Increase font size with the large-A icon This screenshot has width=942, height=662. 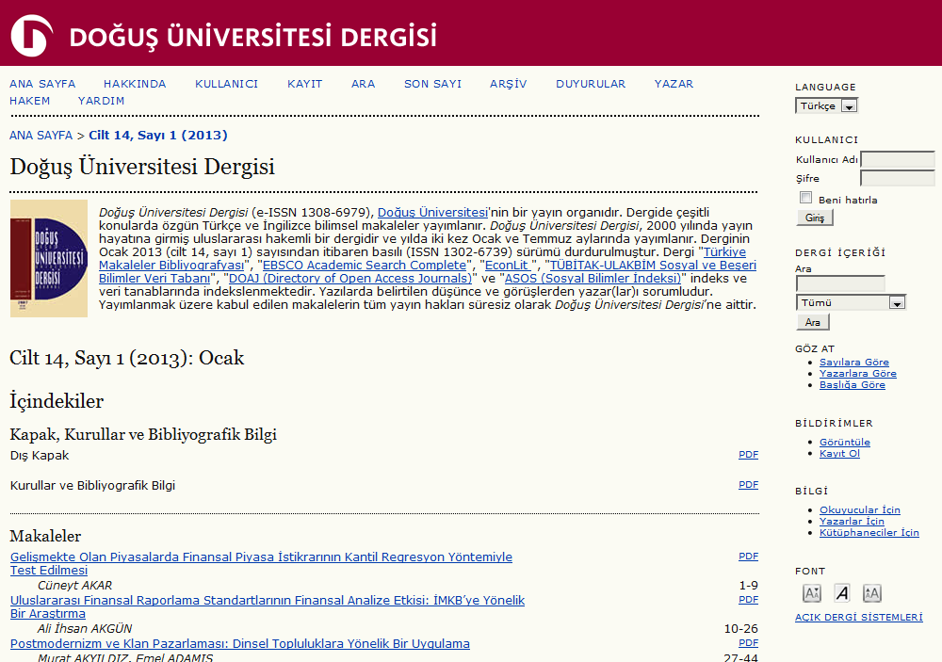click(871, 593)
